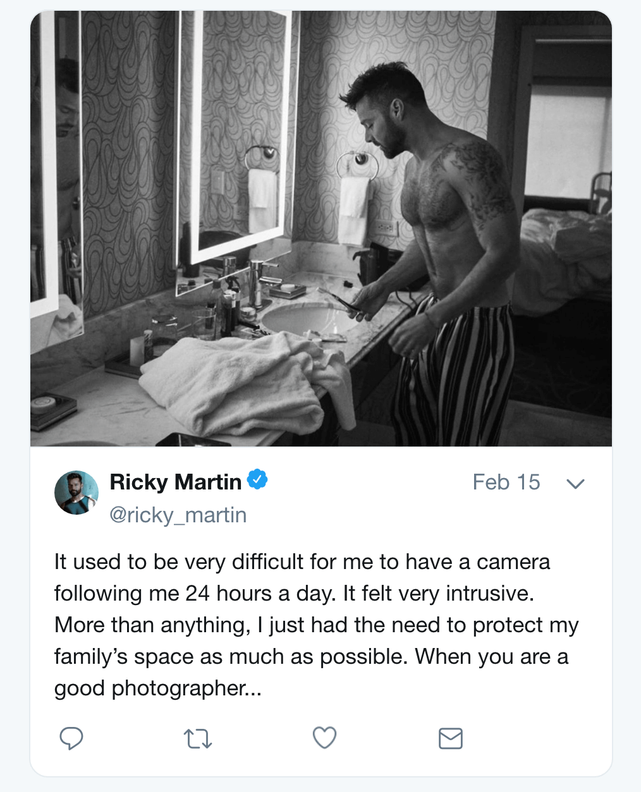Open the round profile avatar
This screenshot has height=792, width=641.
pyautogui.click(x=76, y=493)
